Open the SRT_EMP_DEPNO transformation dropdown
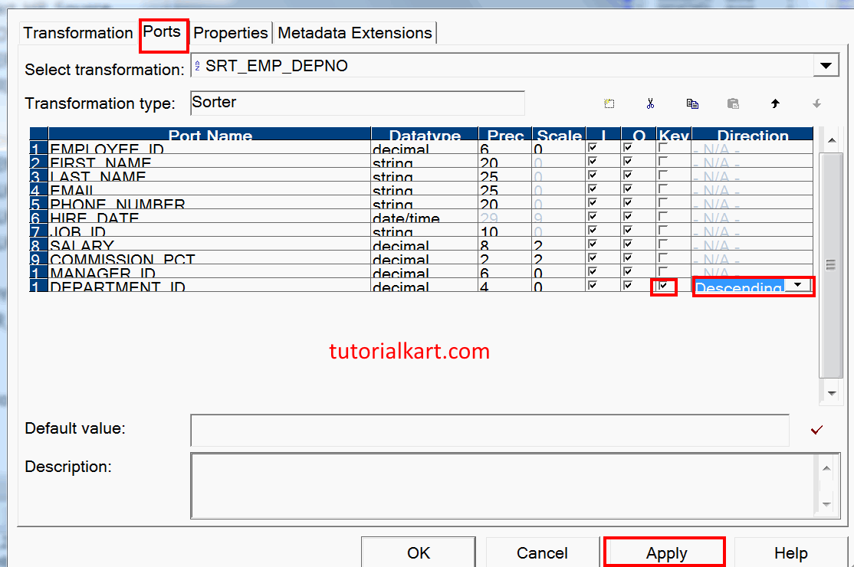 click(826, 65)
